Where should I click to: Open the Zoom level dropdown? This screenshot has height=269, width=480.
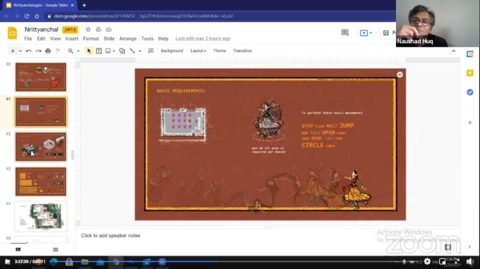(73, 51)
